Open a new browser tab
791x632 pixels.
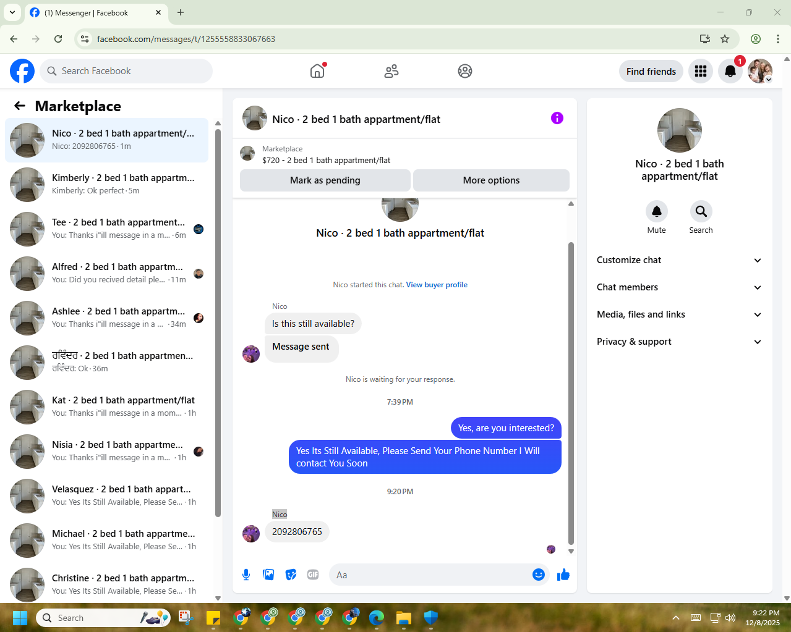pyautogui.click(x=181, y=12)
